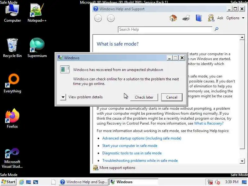This screenshot has width=248, height=186.
Task: Open Start your computer in safe mode link
Action: tap(130, 146)
